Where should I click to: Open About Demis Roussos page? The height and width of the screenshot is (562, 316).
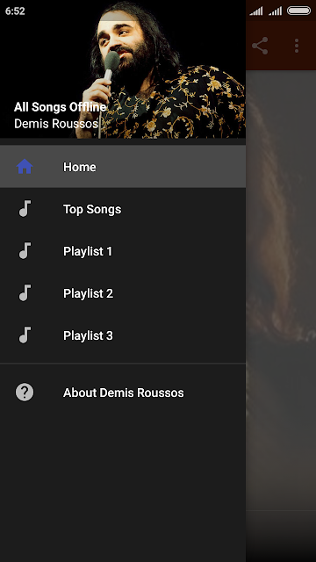123,393
